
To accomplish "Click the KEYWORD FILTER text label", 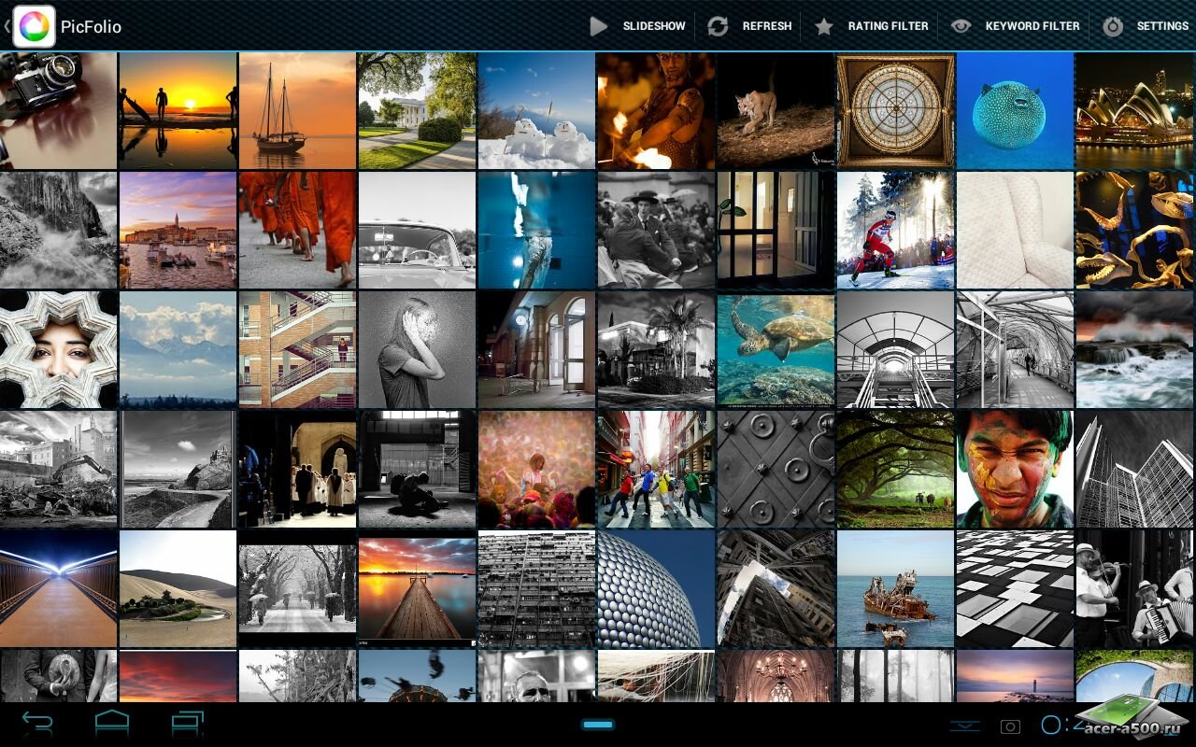I will (x=1032, y=26).
